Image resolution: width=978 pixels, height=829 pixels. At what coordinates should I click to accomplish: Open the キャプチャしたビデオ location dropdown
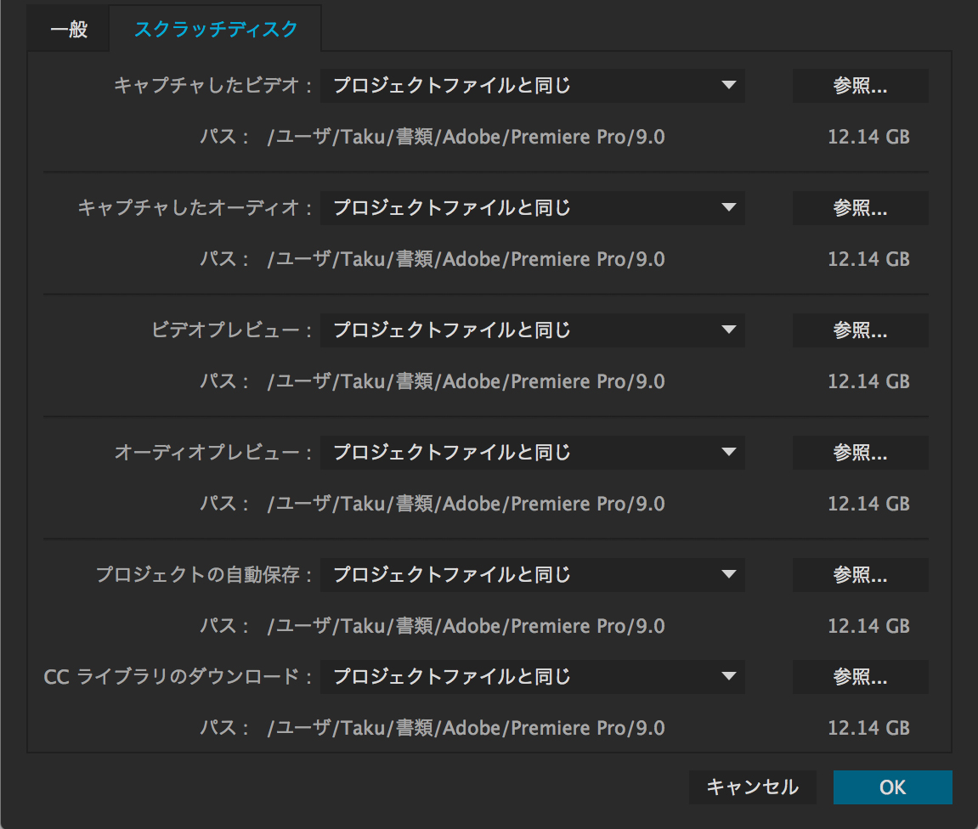533,86
